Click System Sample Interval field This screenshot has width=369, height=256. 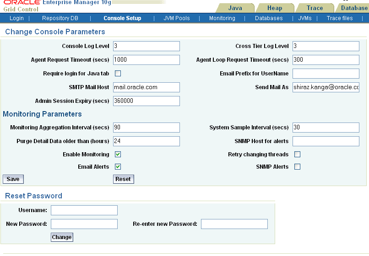click(326, 128)
